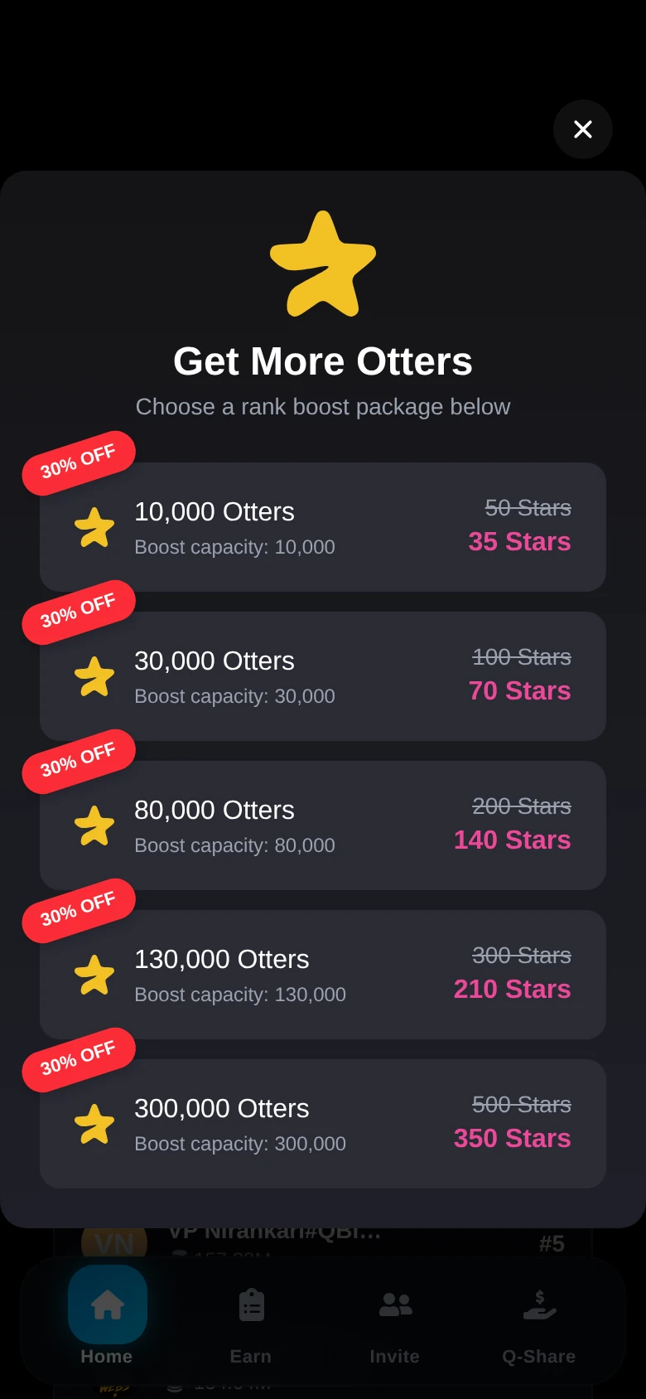Click 30% OFF badge on 10,000 Otters
The height and width of the screenshot is (1399, 646).
point(79,462)
